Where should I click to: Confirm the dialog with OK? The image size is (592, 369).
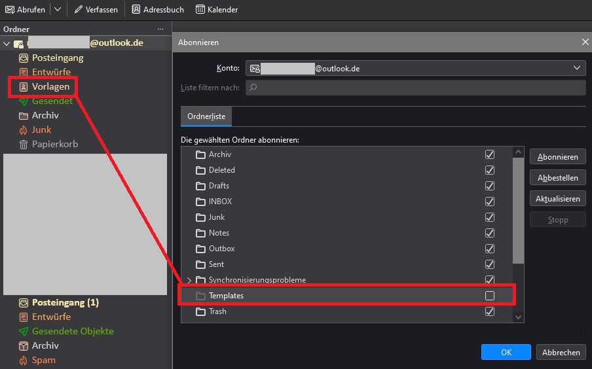pos(506,352)
